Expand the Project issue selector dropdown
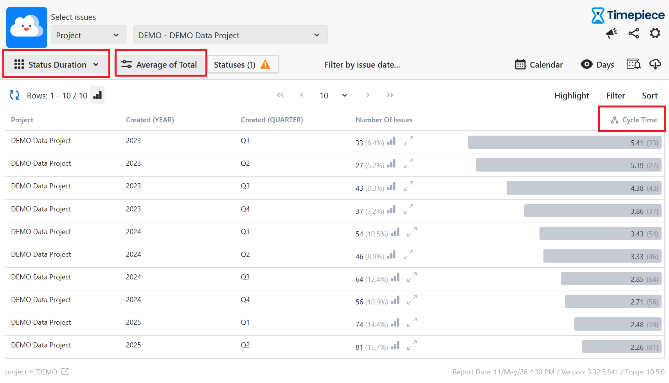Viewport: 669px width, 383px height. click(89, 35)
